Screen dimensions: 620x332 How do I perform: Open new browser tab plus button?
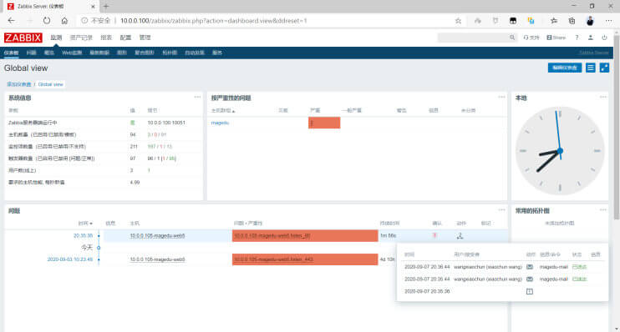(x=106, y=7)
